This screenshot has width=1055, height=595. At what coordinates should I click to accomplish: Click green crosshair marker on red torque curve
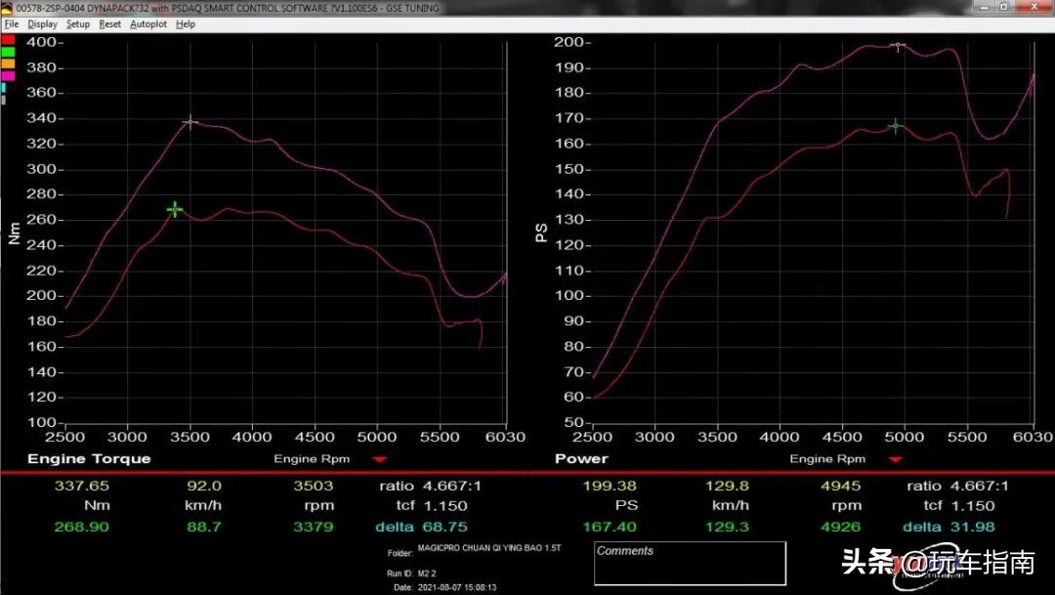coord(174,209)
